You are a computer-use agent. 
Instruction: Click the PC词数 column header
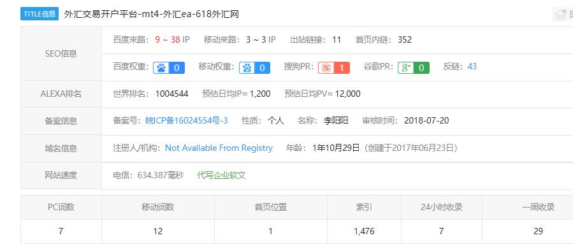click(x=61, y=208)
